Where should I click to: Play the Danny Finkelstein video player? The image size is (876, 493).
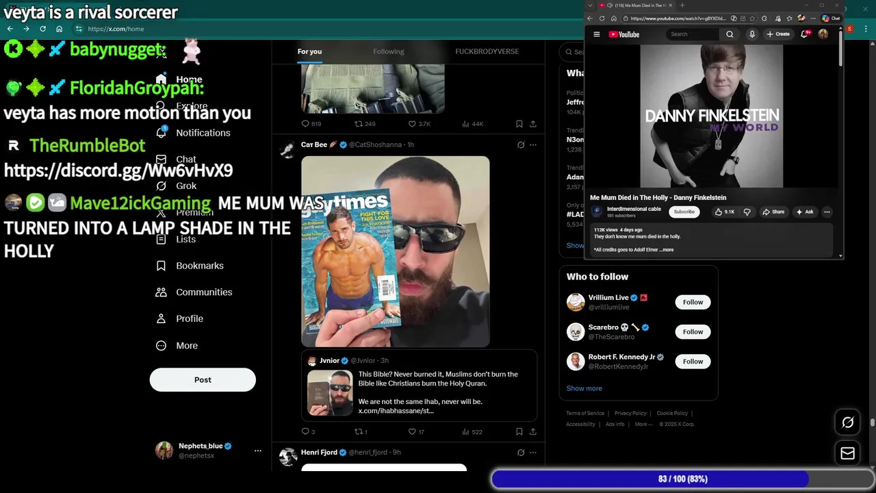pyautogui.click(x=712, y=116)
